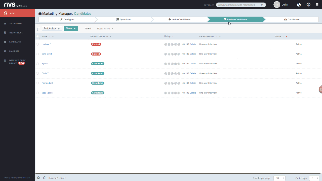Open Details for Chris Y rating
Viewport: 322px width, 181px height.
pos(193,73)
